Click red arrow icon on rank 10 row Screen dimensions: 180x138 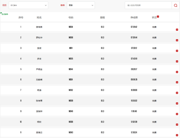177,125
